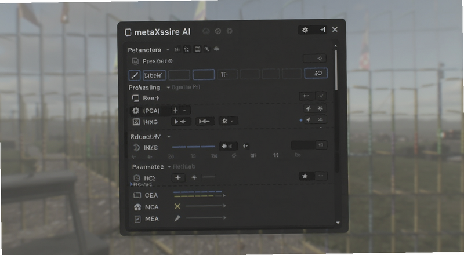464x255 pixels.
Task: Expand the Petanctera section dropdown arrow
Action: pos(168,50)
